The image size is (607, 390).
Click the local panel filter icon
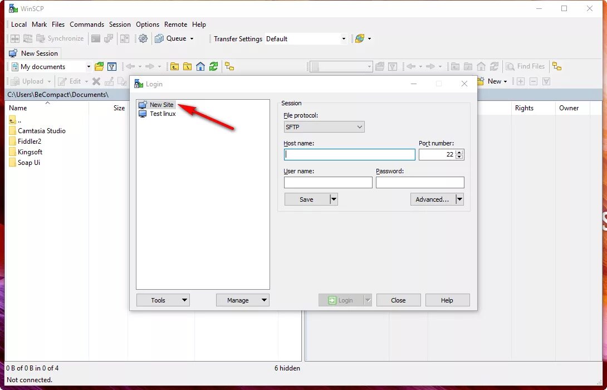[112, 67]
